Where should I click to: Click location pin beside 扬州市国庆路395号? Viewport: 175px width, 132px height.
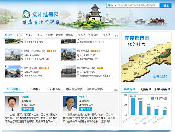click(22, 76)
